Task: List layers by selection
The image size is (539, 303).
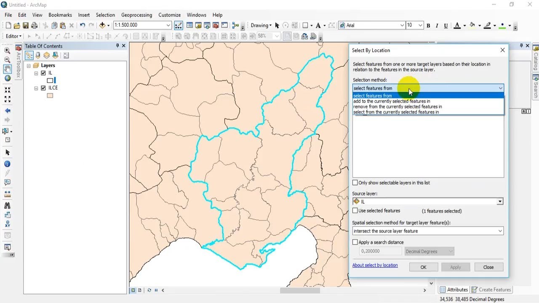Action: point(55,56)
